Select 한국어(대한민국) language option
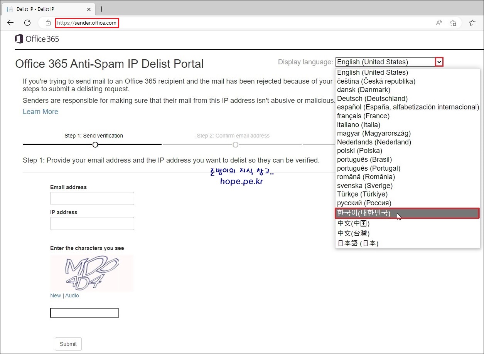The height and width of the screenshot is (354, 484). tap(407, 213)
